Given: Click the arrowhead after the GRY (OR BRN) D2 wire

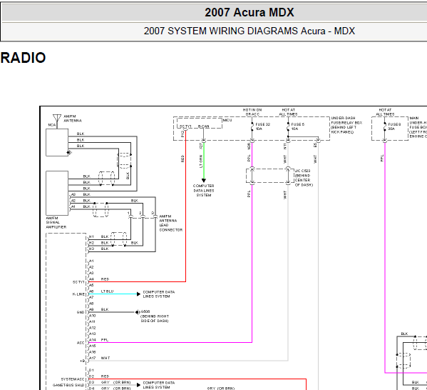Looking at the screenshot, I should click(x=138, y=385).
